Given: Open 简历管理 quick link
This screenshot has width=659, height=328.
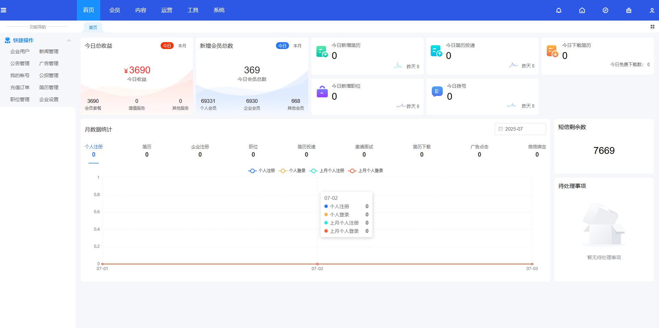Looking at the screenshot, I should [49, 87].
